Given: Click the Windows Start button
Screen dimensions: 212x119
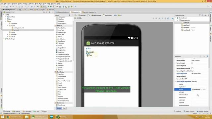Looking at the screenshot, I should [3, 117].
